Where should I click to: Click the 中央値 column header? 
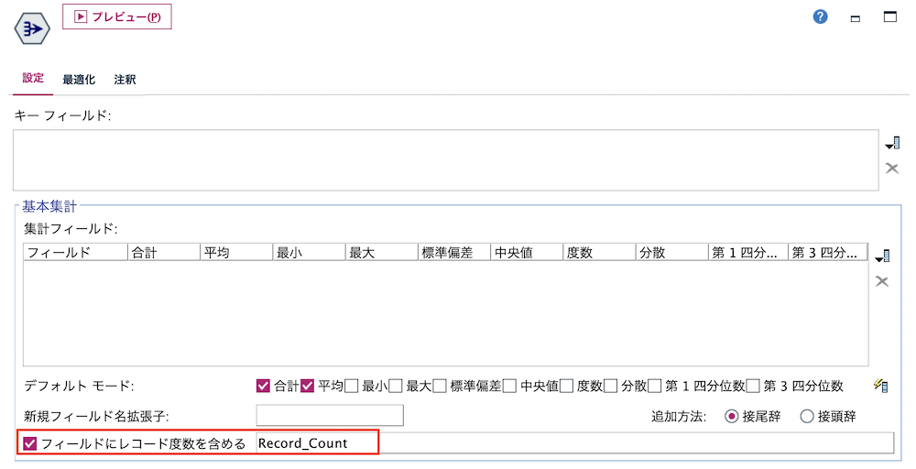(527, 252)
